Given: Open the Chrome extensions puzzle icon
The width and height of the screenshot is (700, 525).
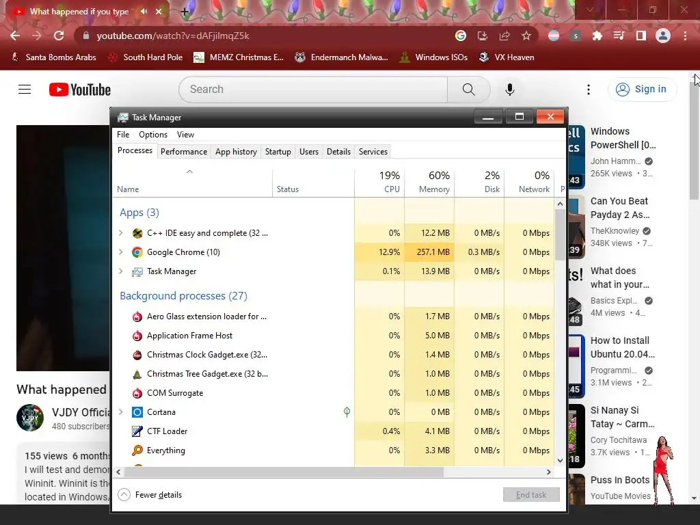Looking at the screenshot, I should [x=597, y=36].
